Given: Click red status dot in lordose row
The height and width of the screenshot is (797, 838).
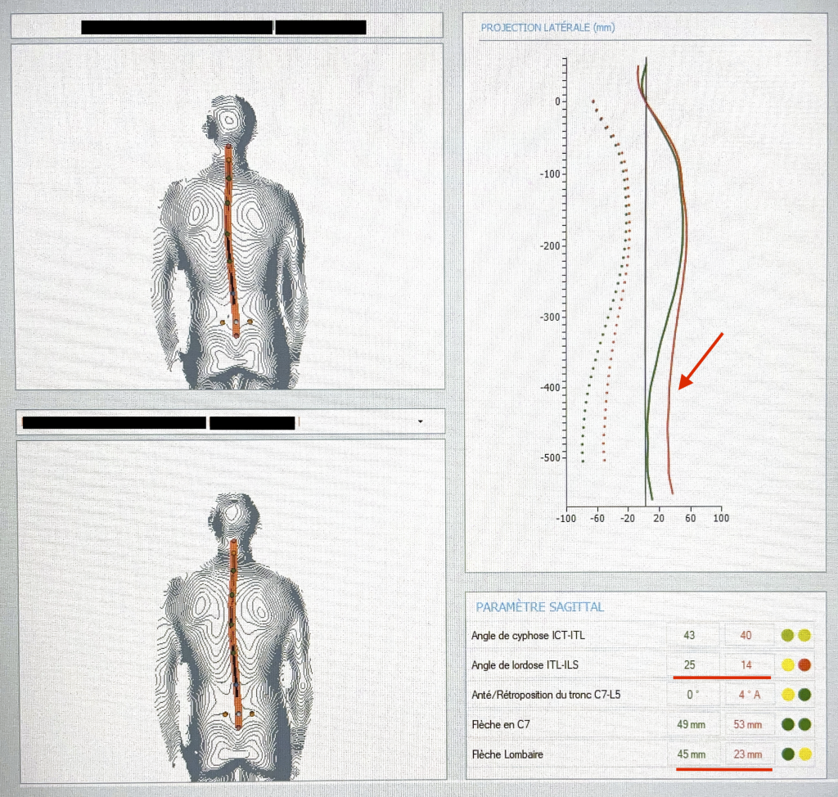Looking at the screenshot, I should tap(804, 665).
